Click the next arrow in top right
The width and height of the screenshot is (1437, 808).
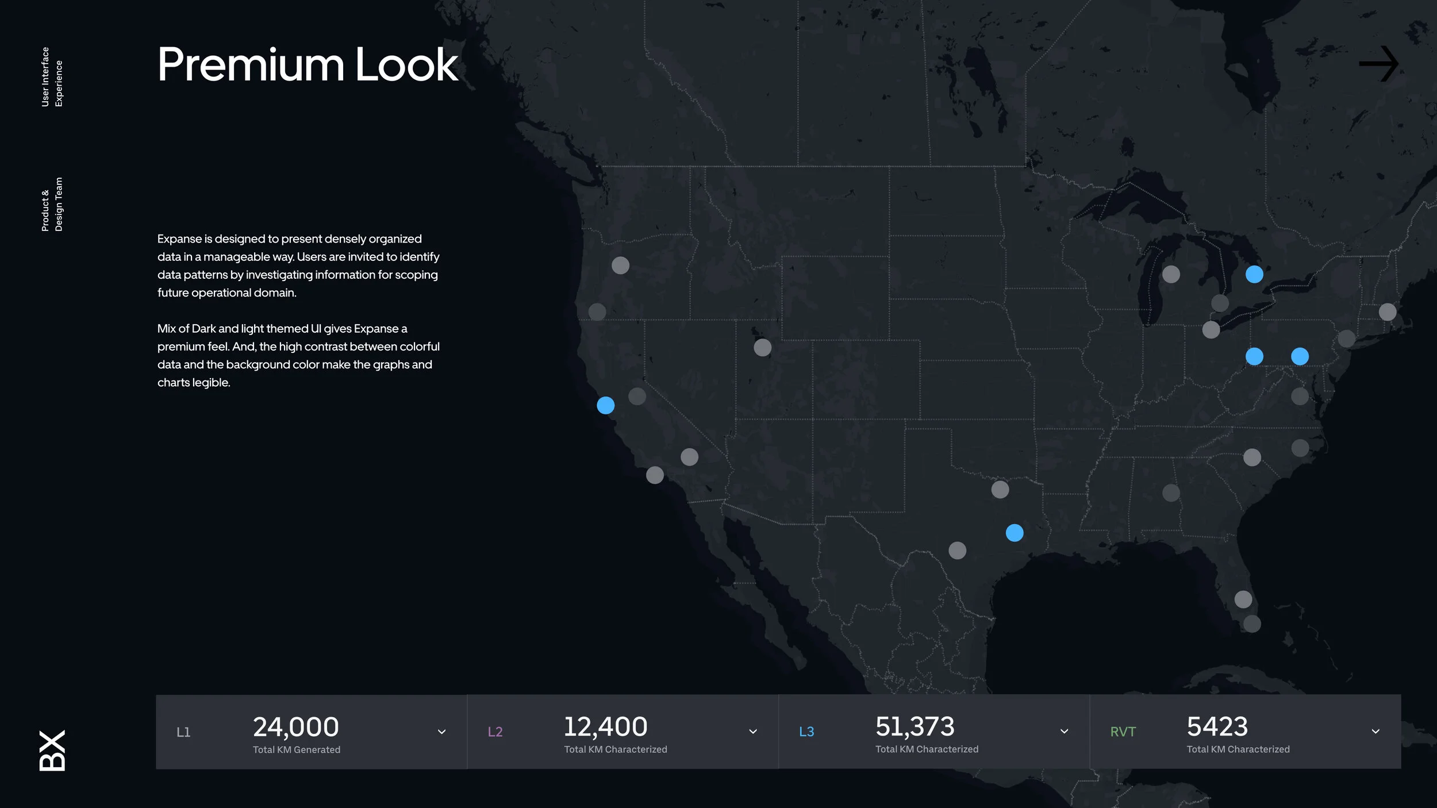[x=1378, y=64]
